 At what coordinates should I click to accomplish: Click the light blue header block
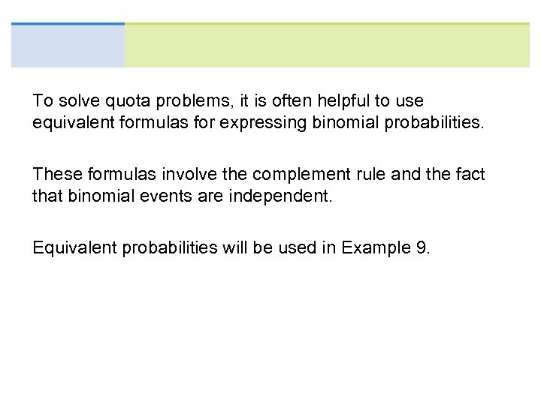tap(68, 46)
